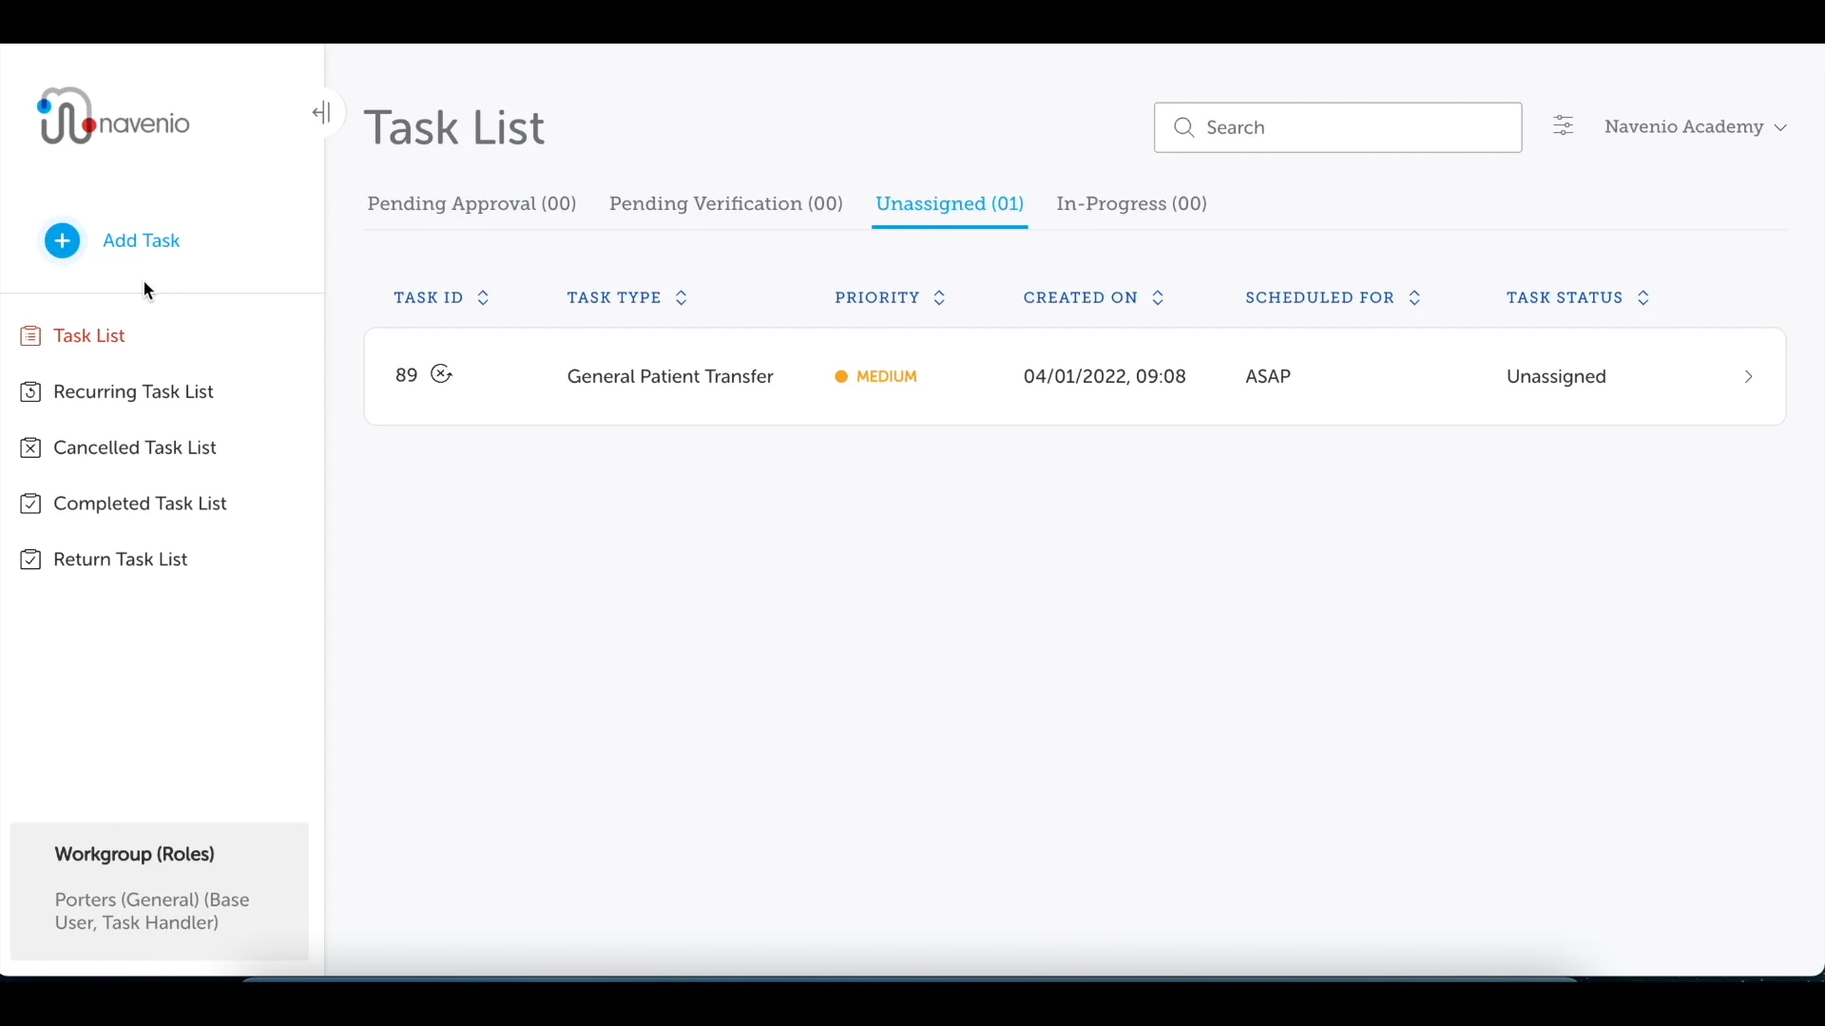Expand task 89 row chevron

[x=1749, y=378]
